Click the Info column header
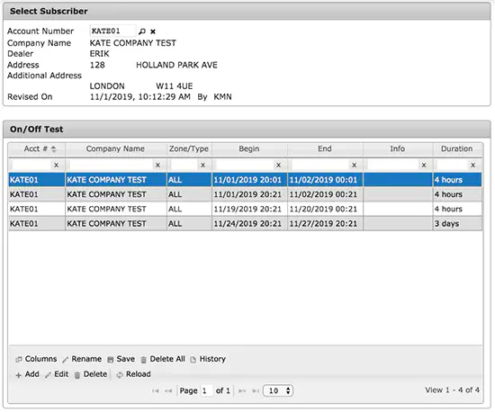The image size is (495, 412). point(398,148)
